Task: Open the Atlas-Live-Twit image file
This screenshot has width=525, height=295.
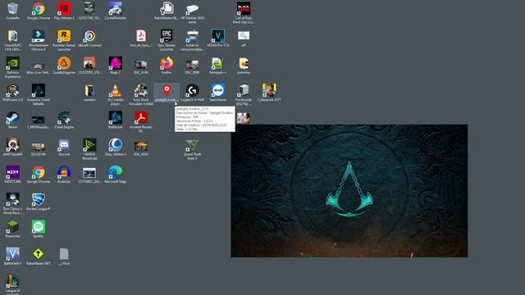Action: [x=39, y=66]
